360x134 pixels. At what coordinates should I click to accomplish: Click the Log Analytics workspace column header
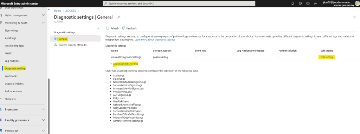(250, 51)
